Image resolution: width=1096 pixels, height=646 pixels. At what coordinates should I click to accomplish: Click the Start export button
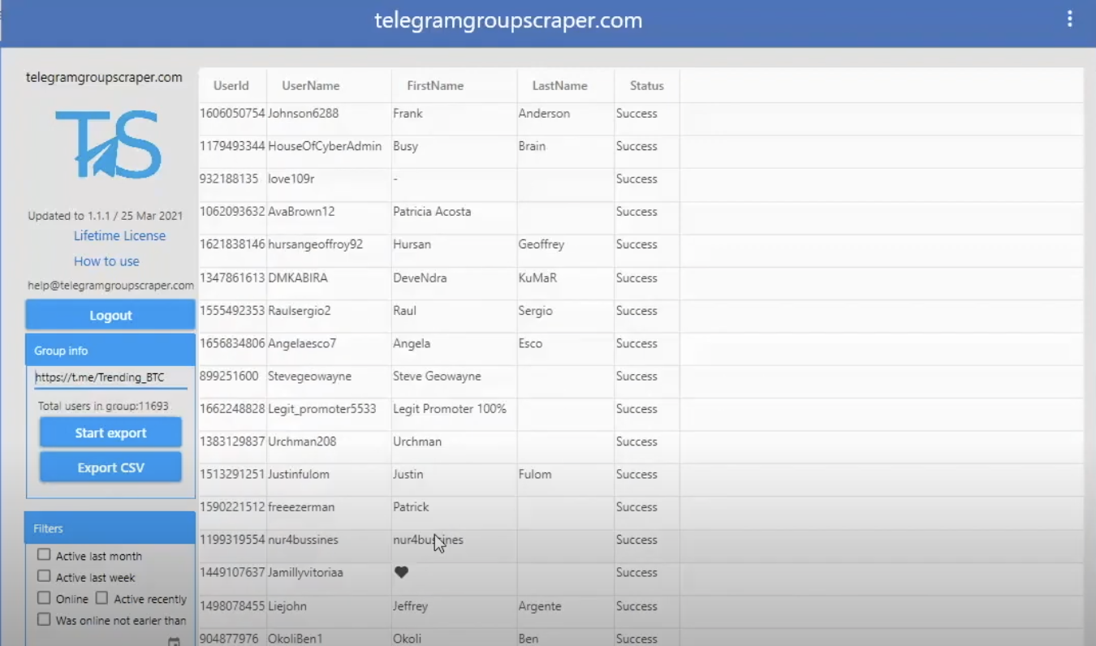(110, 433)
